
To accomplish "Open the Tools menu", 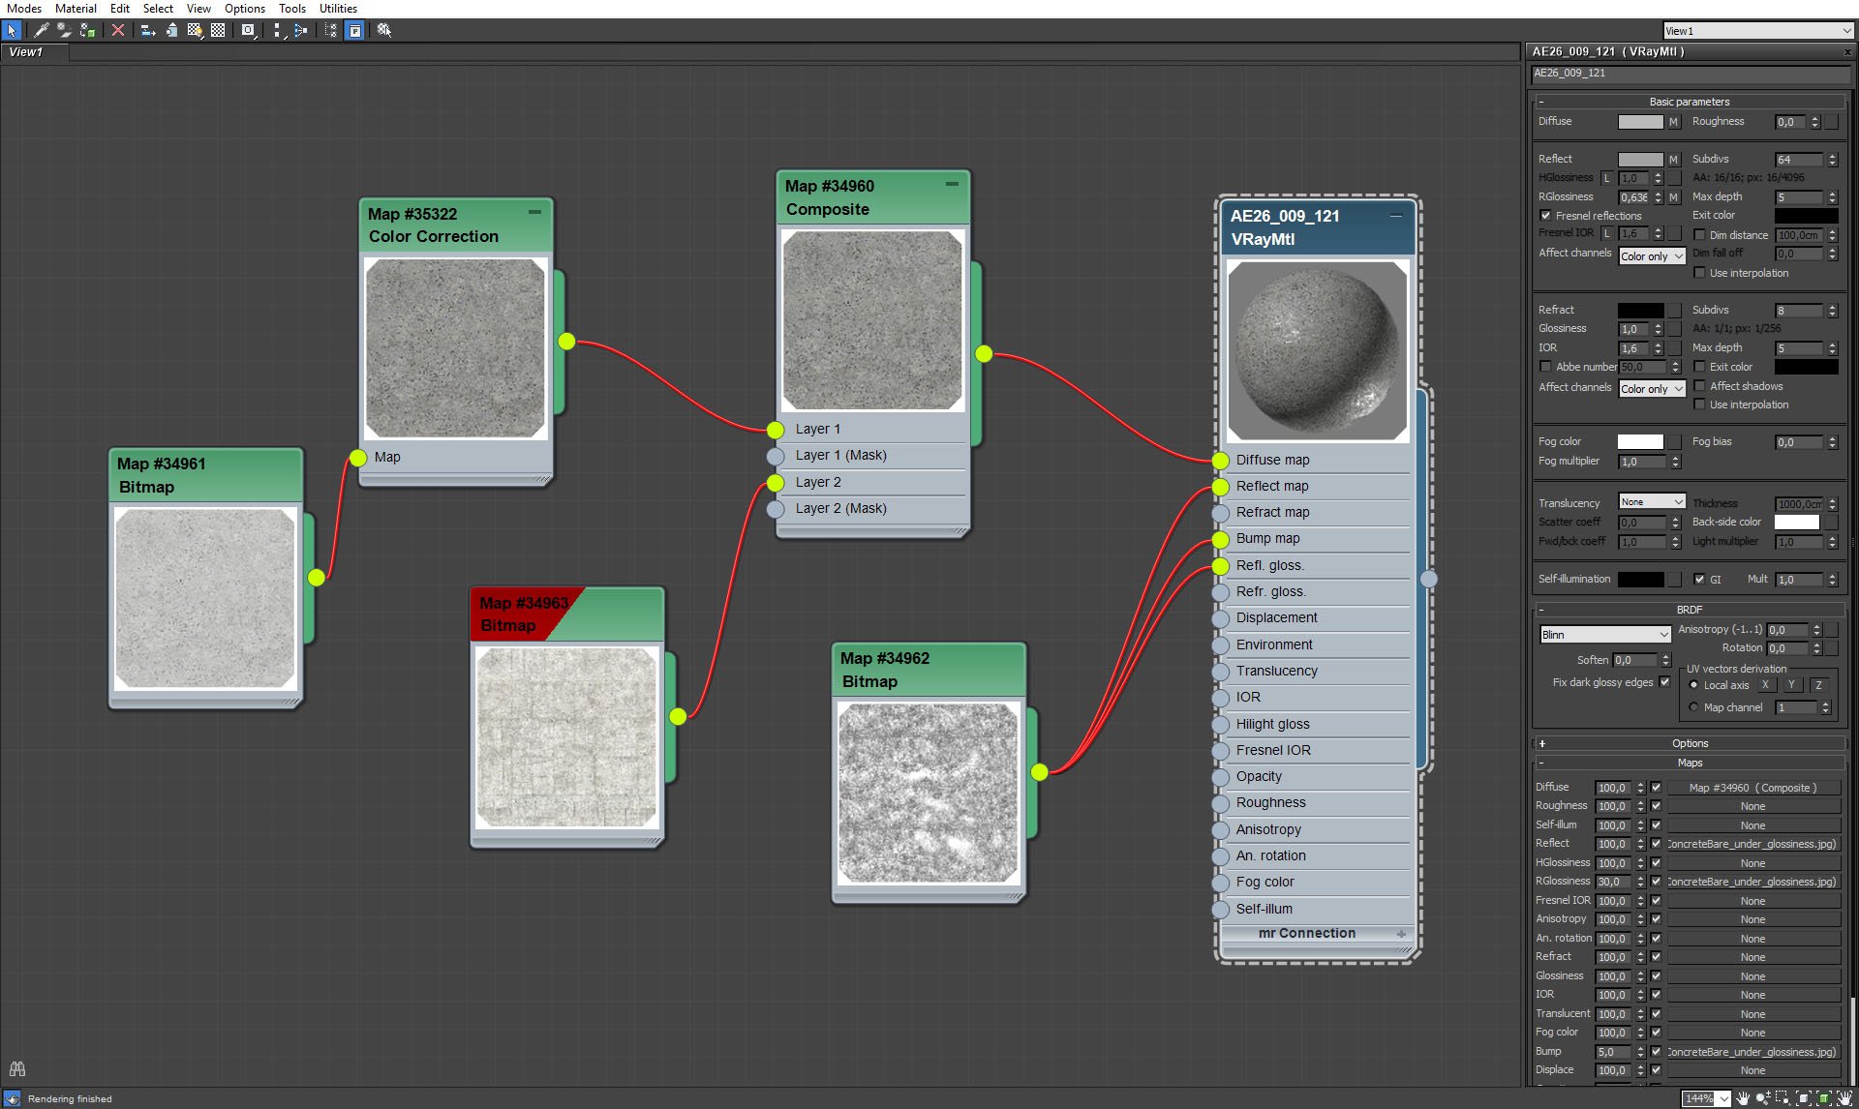I will (290, 10).
